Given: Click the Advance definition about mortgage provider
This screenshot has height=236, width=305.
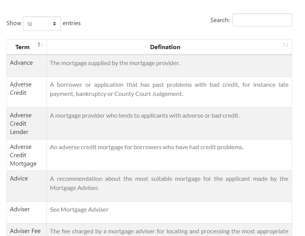Looking at the screenshot, I should click(x=115, y=63).
